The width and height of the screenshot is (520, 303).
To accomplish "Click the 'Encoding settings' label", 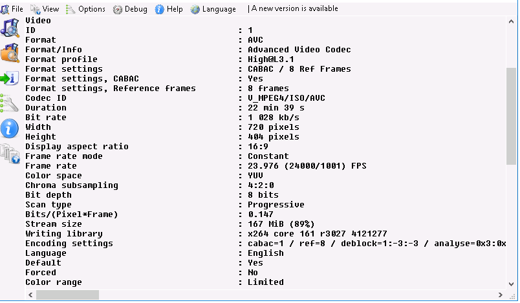I will click(69, 244).
